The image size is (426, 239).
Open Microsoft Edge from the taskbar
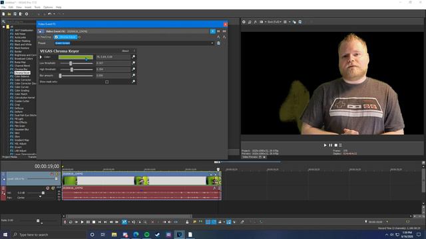[136, 234]
